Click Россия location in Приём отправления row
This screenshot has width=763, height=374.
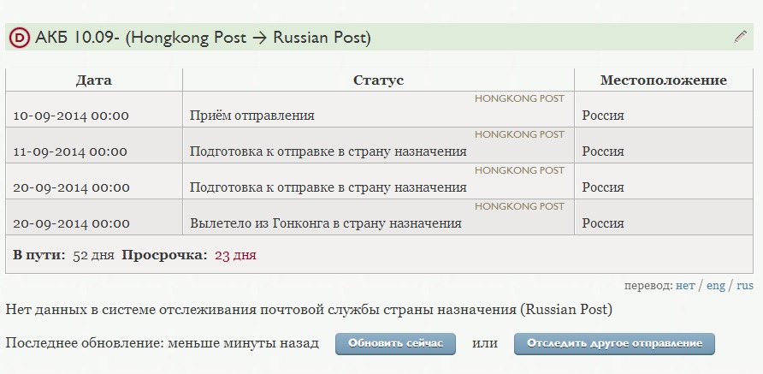pos(603,116)
